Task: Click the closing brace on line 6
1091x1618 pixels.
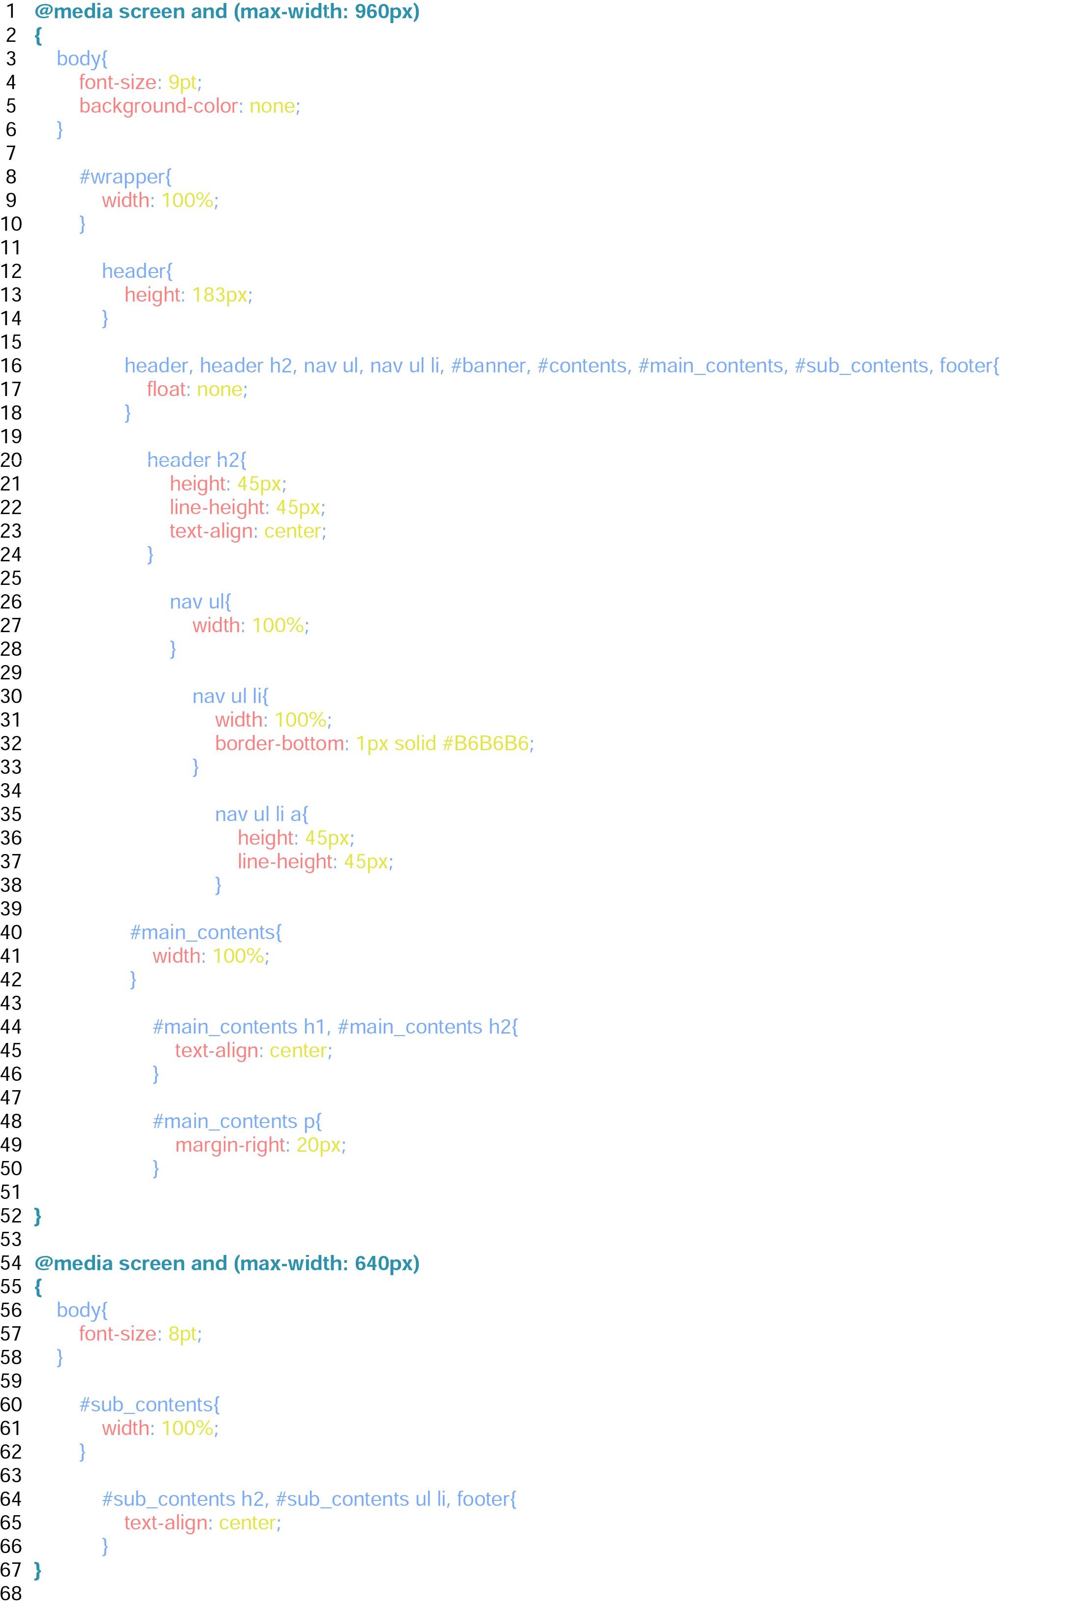Action: pyautogui.click(x=60, y=129)
